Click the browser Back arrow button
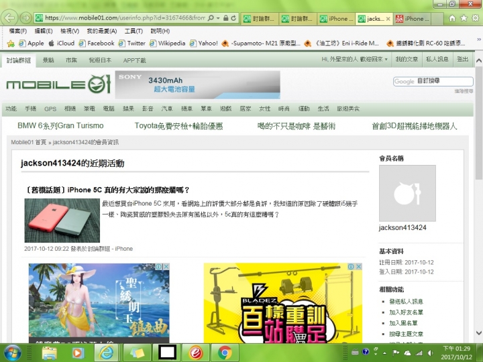The height and width of the screenshot is (362, 483). tap(9, 18)
